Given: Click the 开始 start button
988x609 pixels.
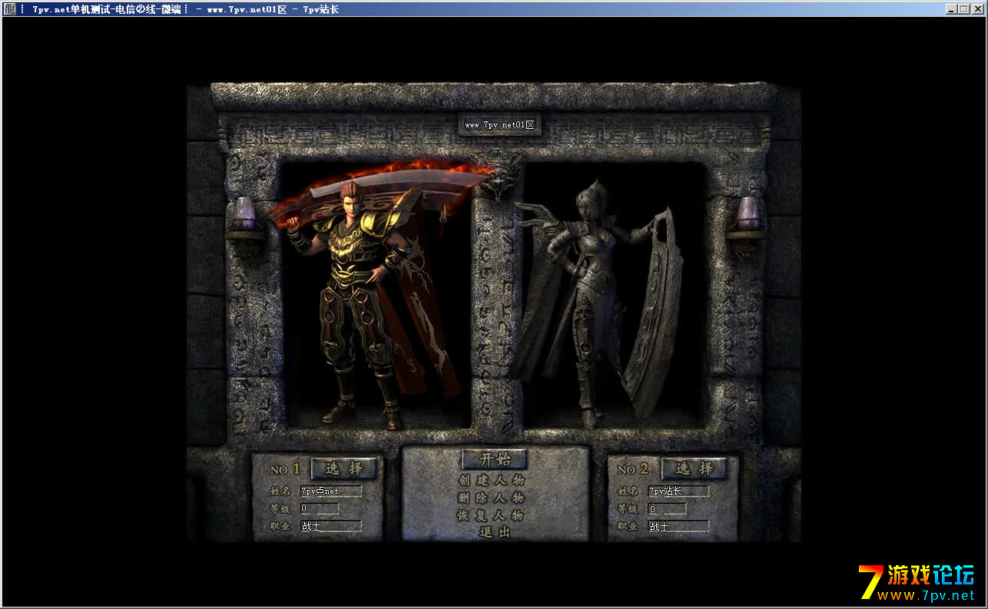Looking at the screenshot, I should point(495,459).
